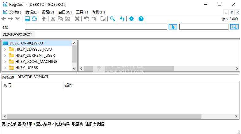Expand the HKEY_CLASSES_ROOT key

pos(5,49)
